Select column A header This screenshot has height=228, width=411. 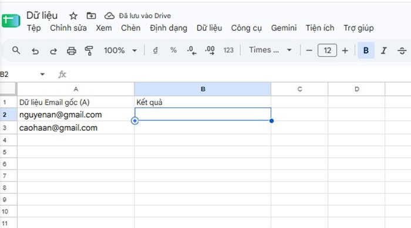[76, 89]
